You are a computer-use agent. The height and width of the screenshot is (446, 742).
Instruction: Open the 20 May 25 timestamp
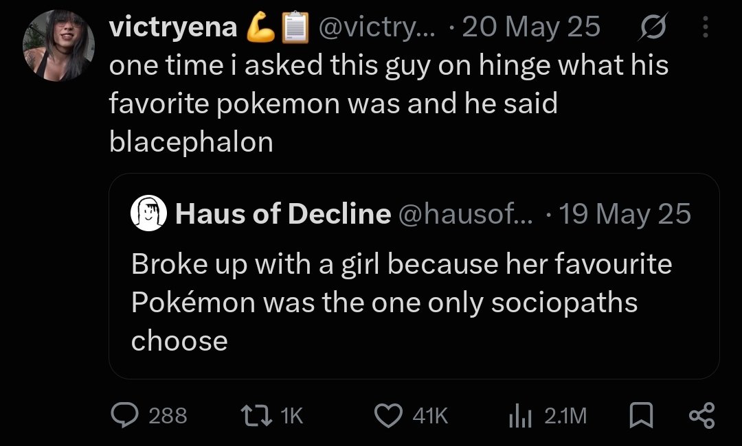click(x=531, y=27)
